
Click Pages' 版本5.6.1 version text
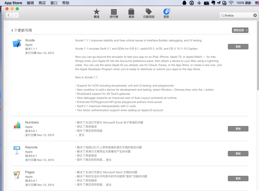[31, 181]
